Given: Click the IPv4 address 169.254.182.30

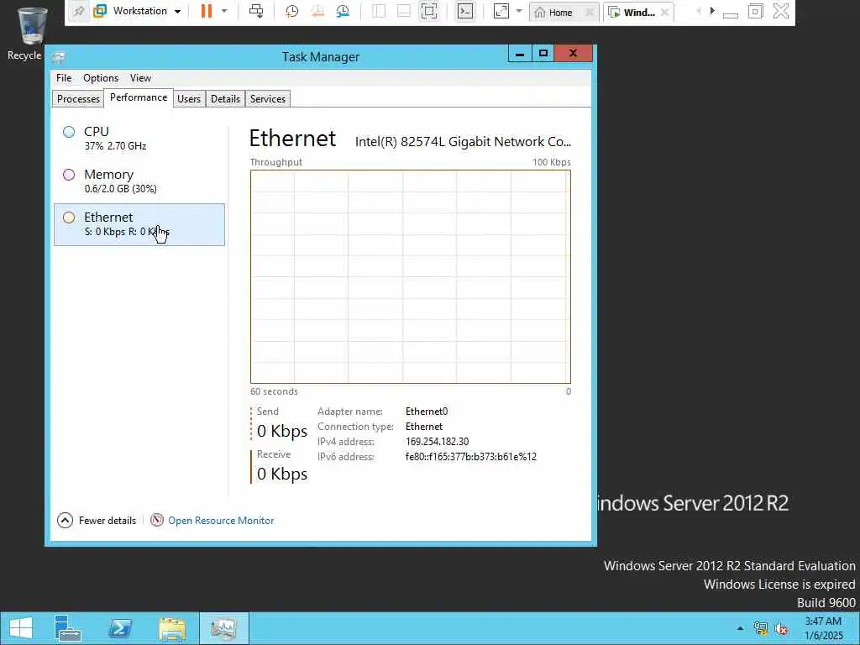Looking at the screenshot, I should 437,442.
